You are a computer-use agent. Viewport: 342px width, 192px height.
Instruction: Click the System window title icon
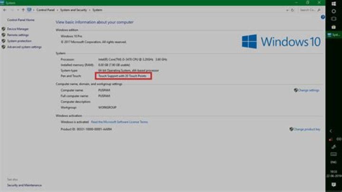[x=2, y=3]
